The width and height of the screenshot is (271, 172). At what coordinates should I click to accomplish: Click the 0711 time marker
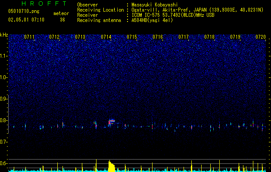tap(29, 37)
